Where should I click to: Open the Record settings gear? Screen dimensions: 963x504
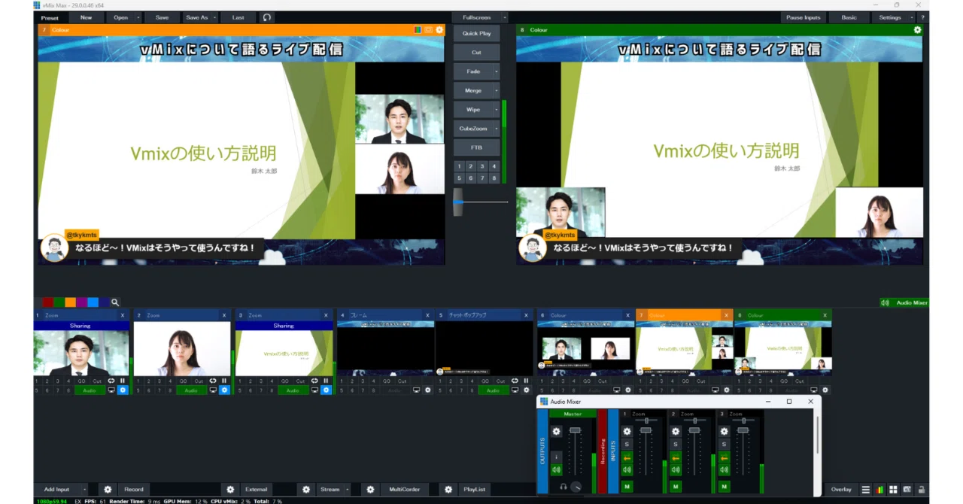[108, 490]
